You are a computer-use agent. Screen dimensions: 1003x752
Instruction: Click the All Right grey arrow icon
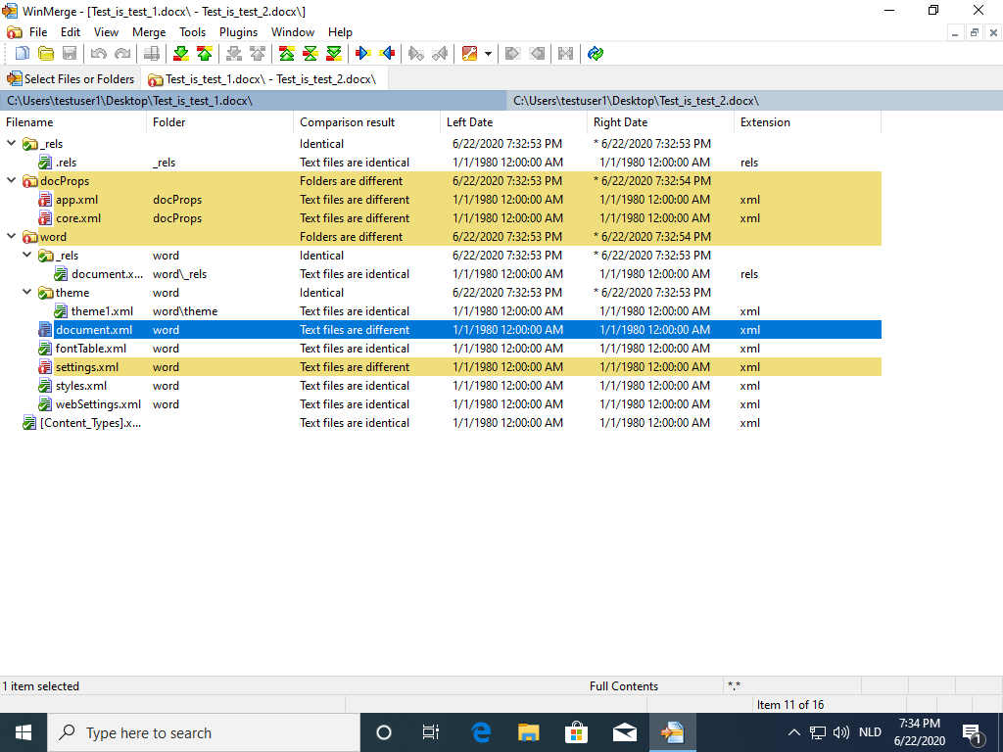tap(512, 54)
